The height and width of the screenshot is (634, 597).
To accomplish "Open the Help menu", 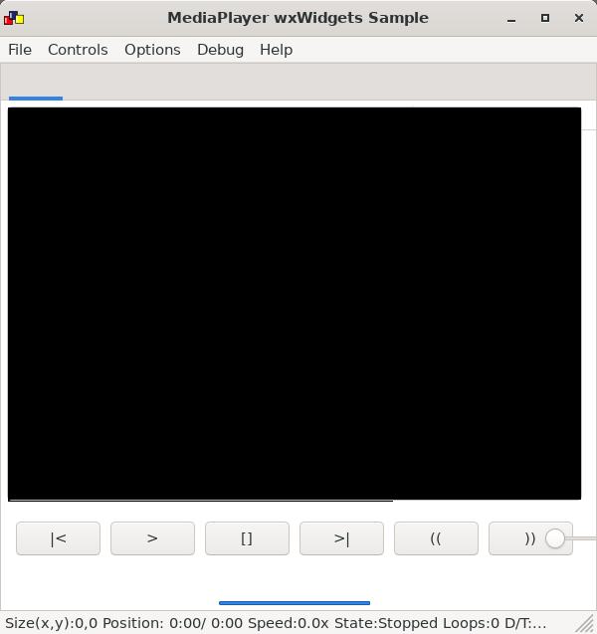I will pos(276,50).
